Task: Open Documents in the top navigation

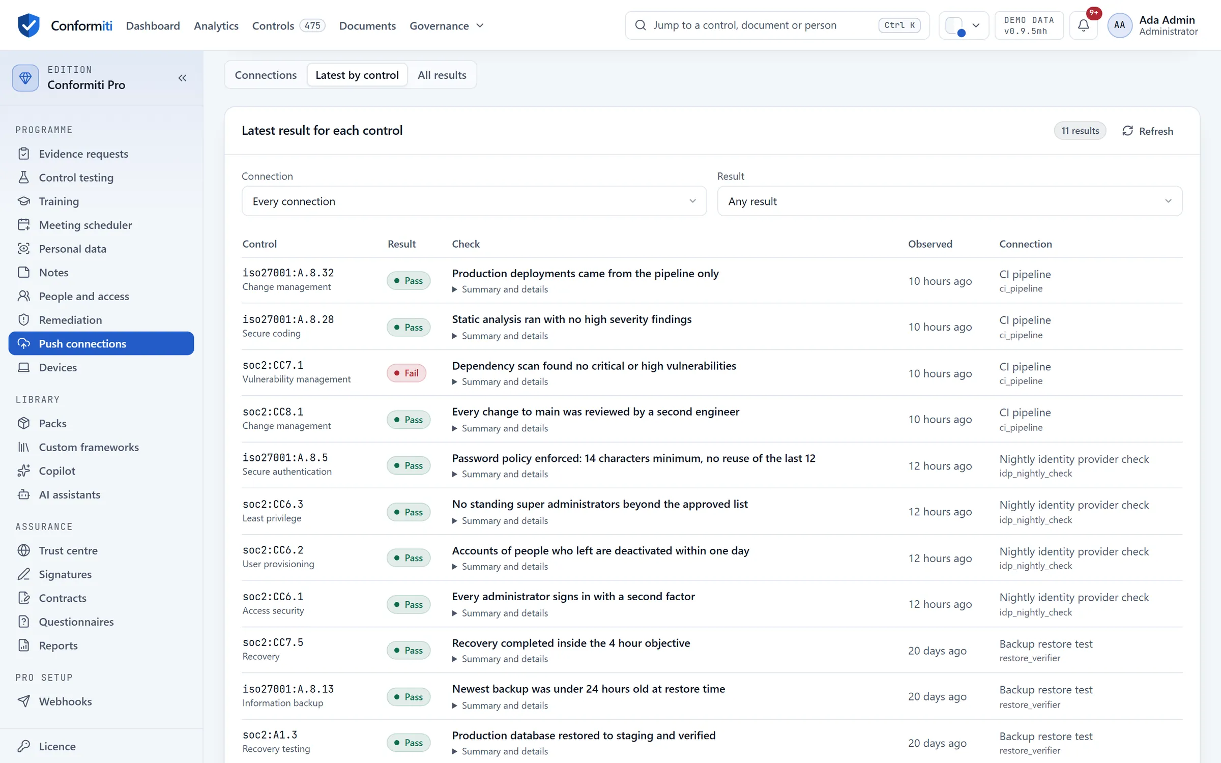Action: click(367, 25)
